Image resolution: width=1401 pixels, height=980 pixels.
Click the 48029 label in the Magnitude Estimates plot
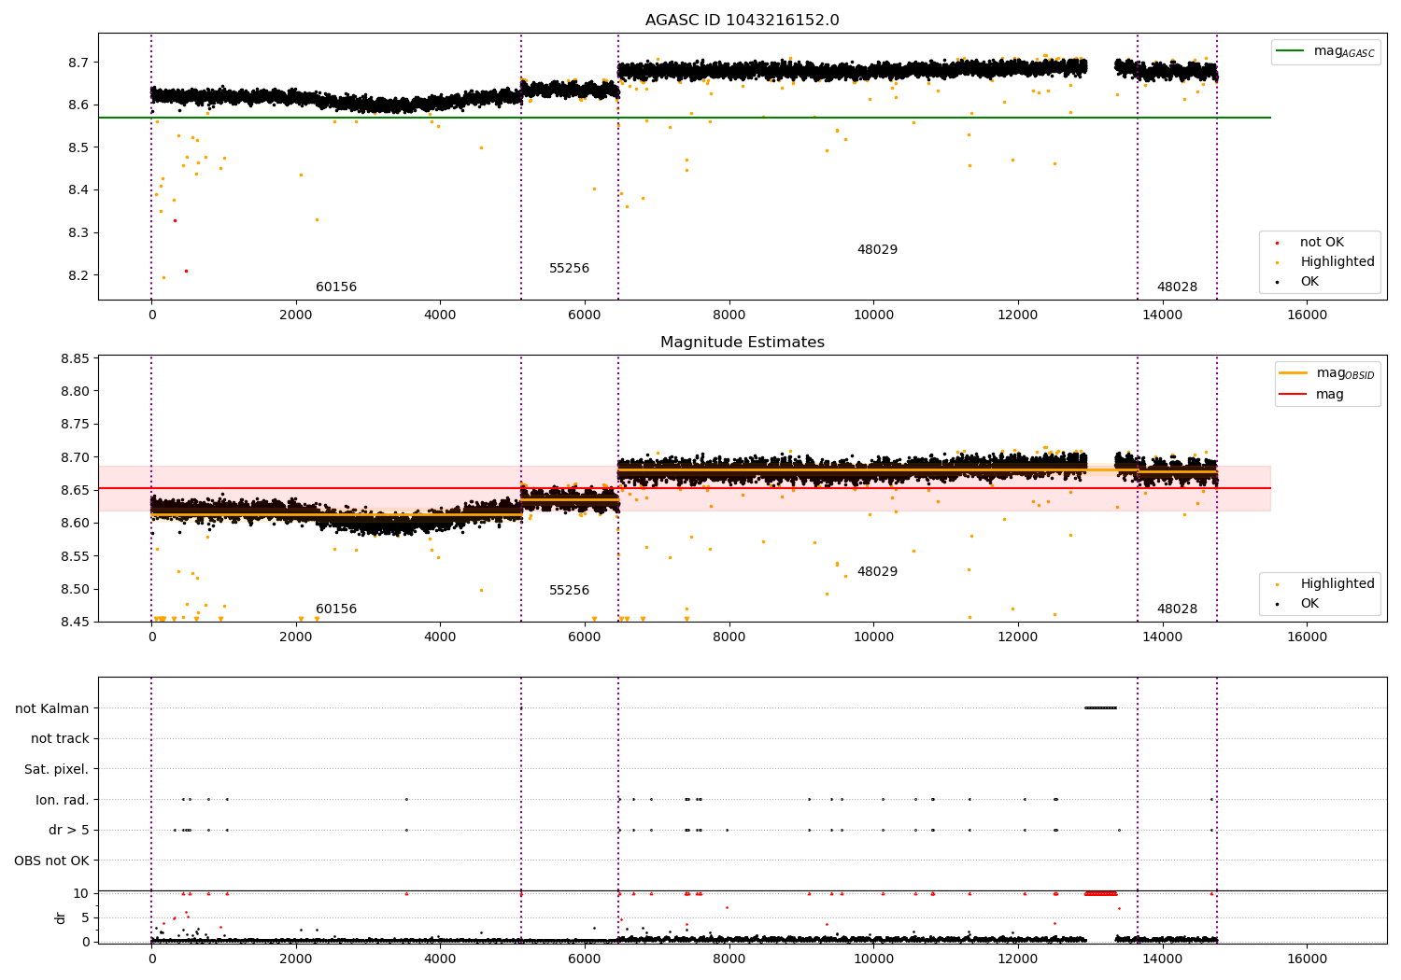pos(877,572)
